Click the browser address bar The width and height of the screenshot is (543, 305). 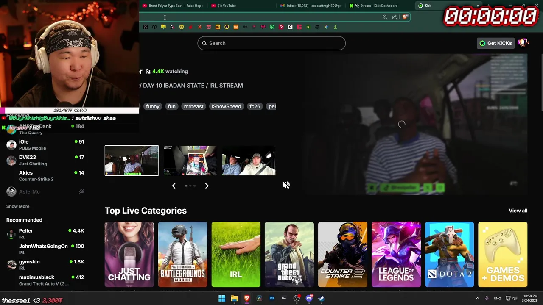(259, 17)
